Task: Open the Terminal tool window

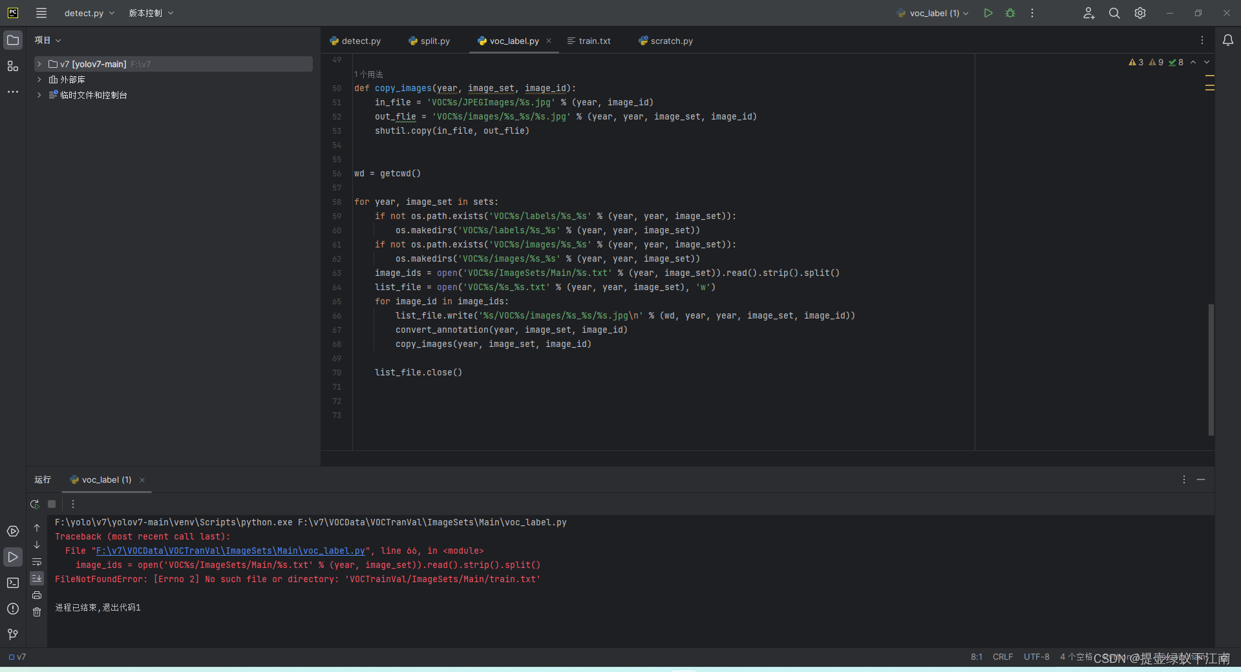Action: 13,583
